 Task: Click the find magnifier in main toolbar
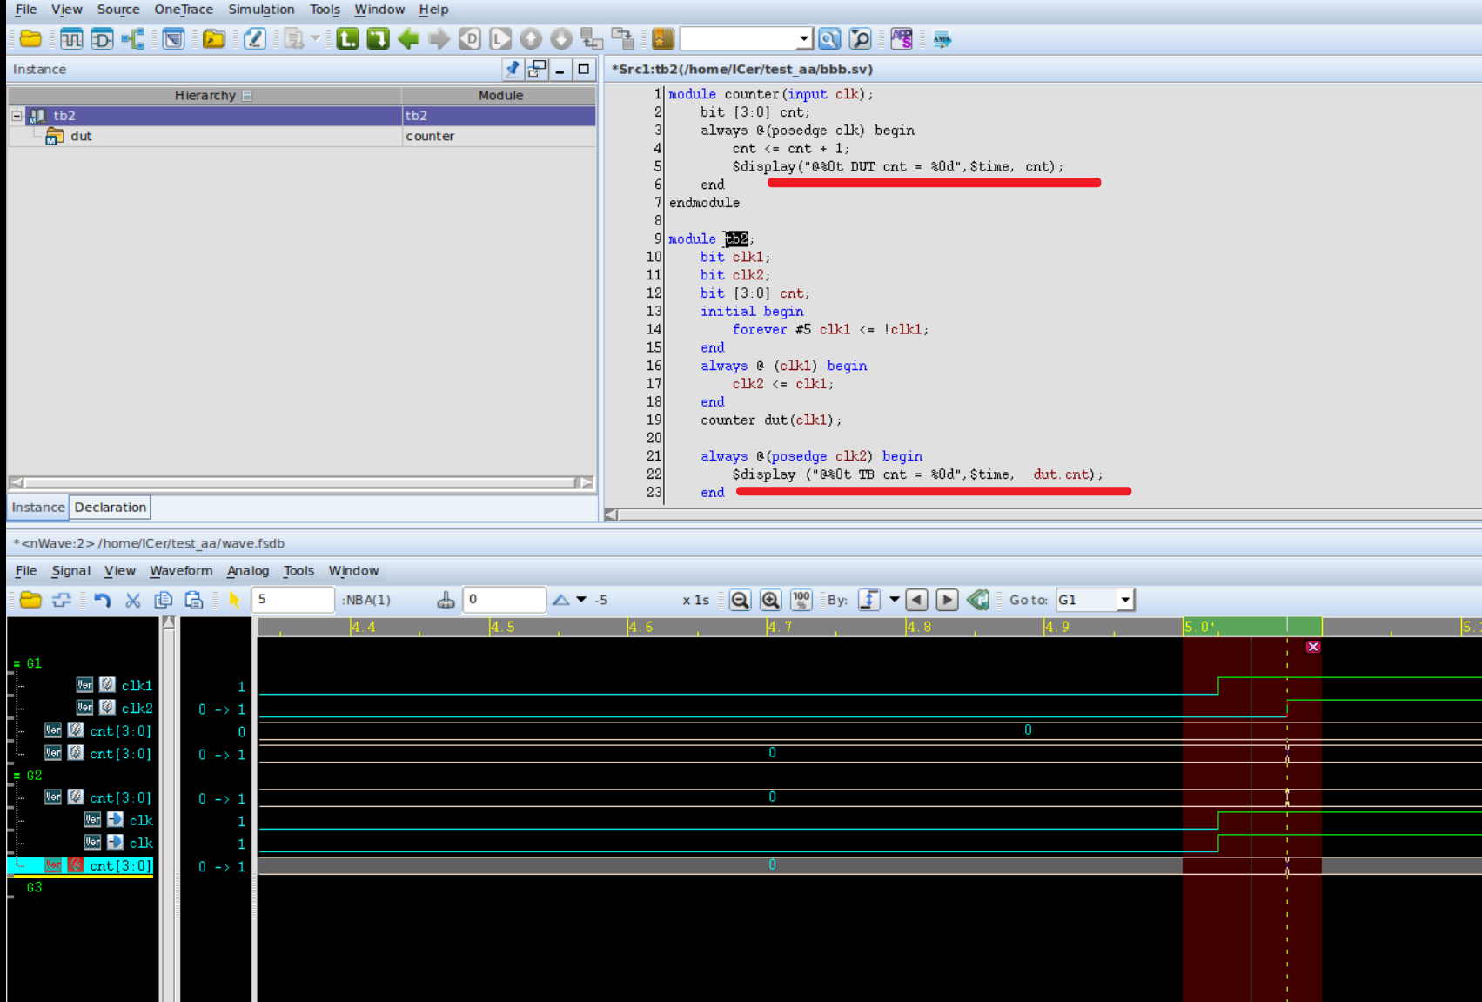[x=829, y=39]
